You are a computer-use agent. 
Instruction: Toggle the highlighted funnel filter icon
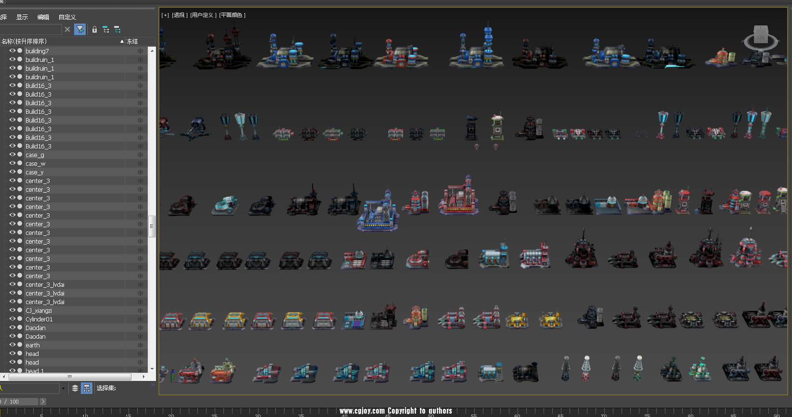pos(80,30)
